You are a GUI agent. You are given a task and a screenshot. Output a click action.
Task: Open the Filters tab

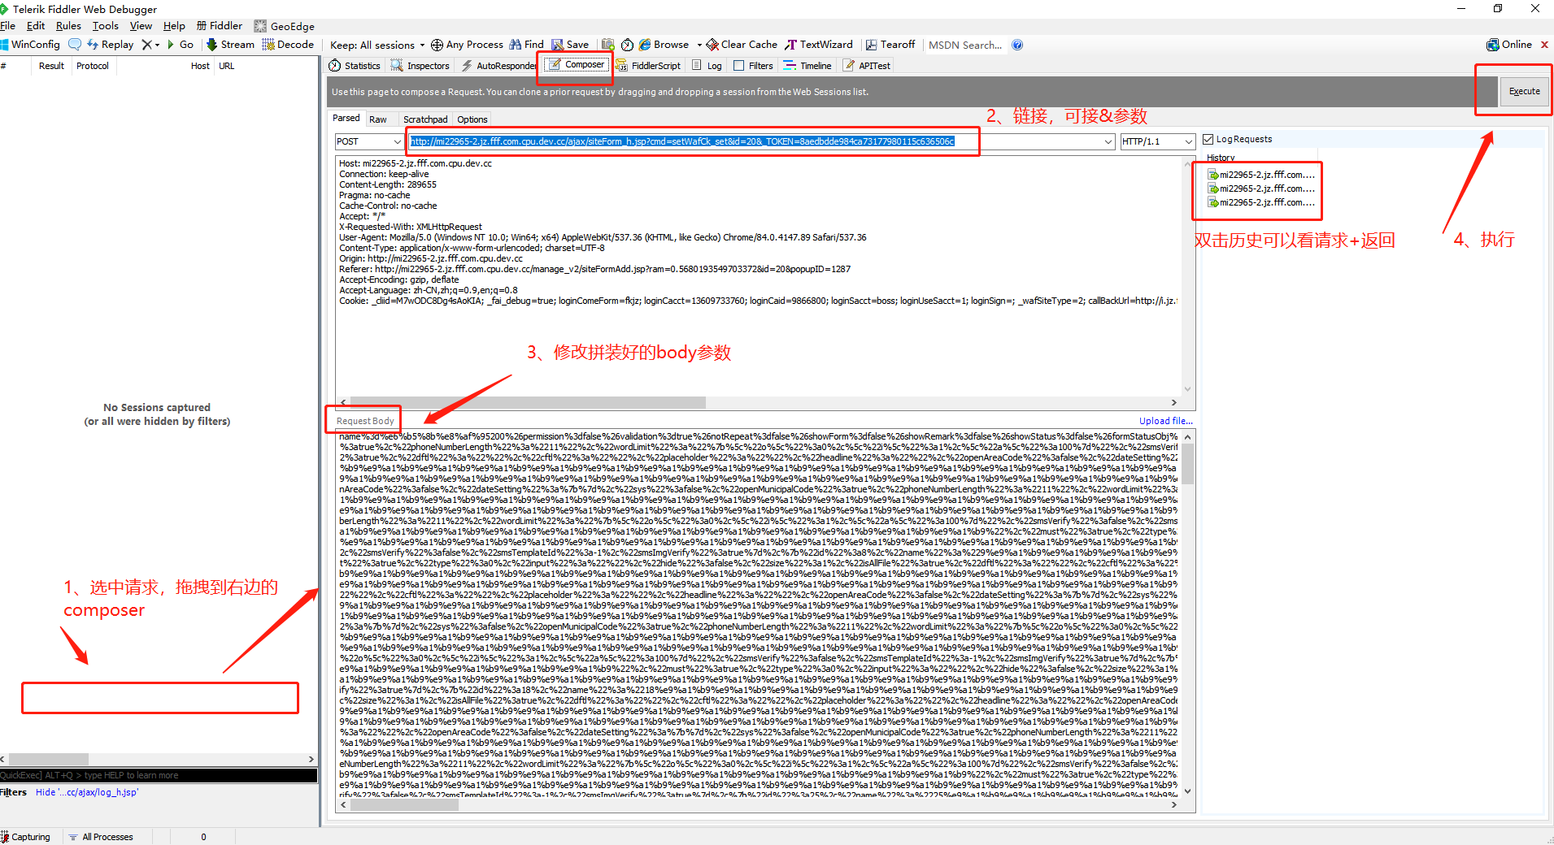(753, 66)
